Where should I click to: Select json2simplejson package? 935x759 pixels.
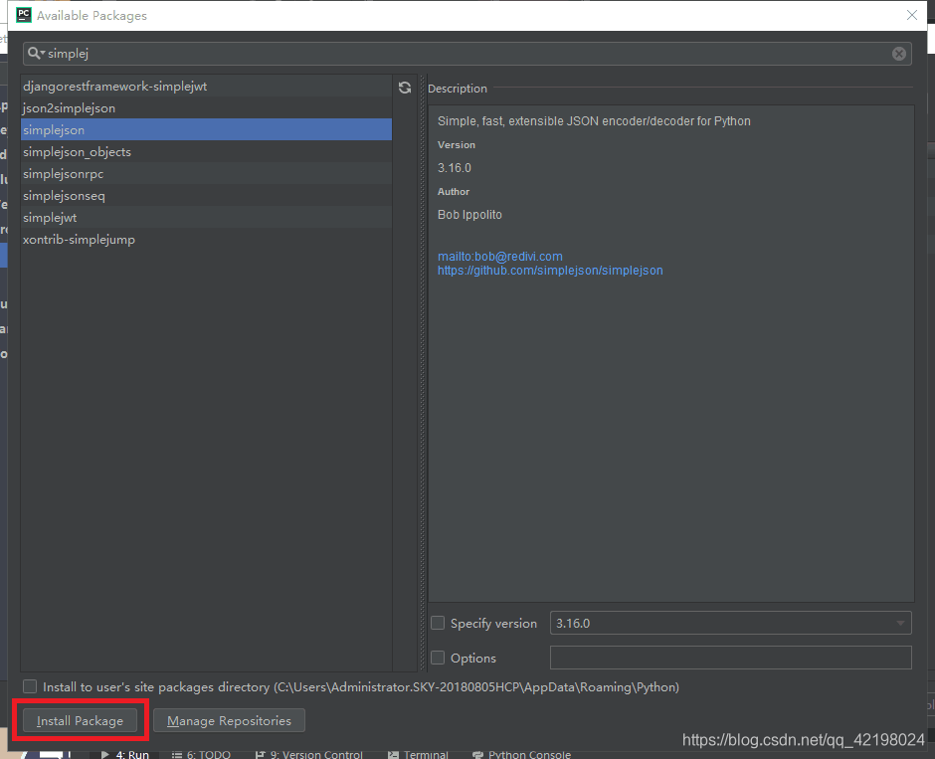point(206,107)
